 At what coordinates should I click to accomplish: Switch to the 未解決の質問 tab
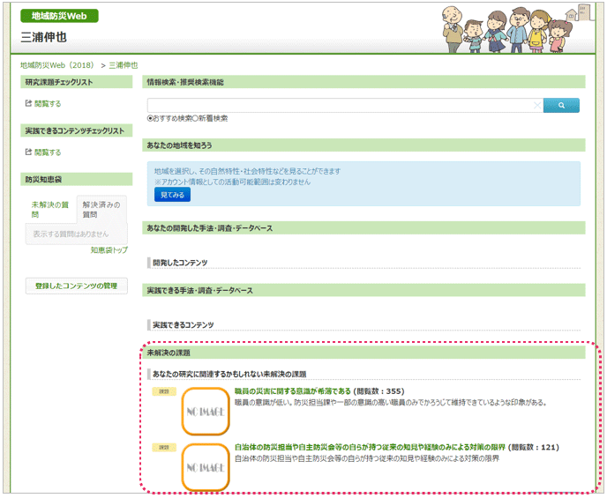(x=49, y=209)
